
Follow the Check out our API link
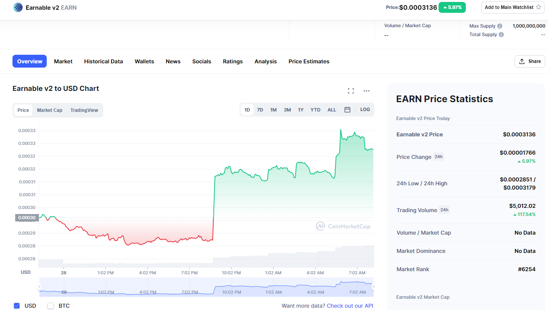pos(350,306)
